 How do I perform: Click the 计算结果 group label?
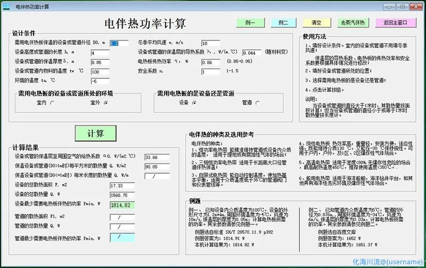coord(25,148)
